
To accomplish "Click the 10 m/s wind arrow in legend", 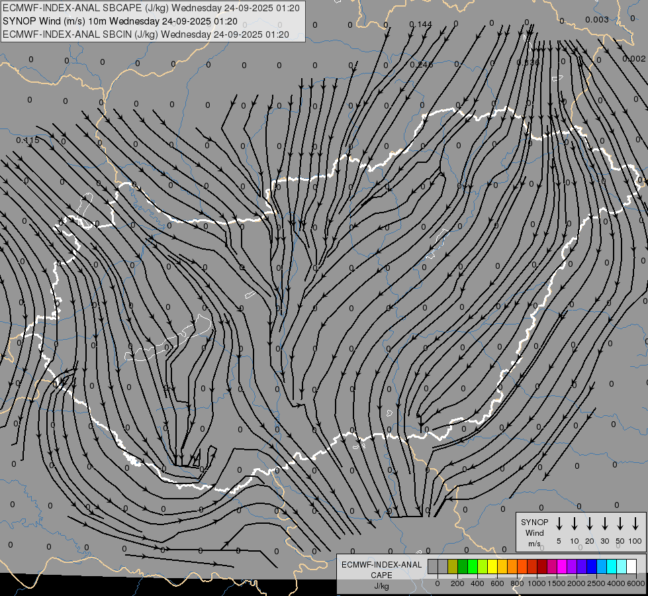I will [574, 523].
